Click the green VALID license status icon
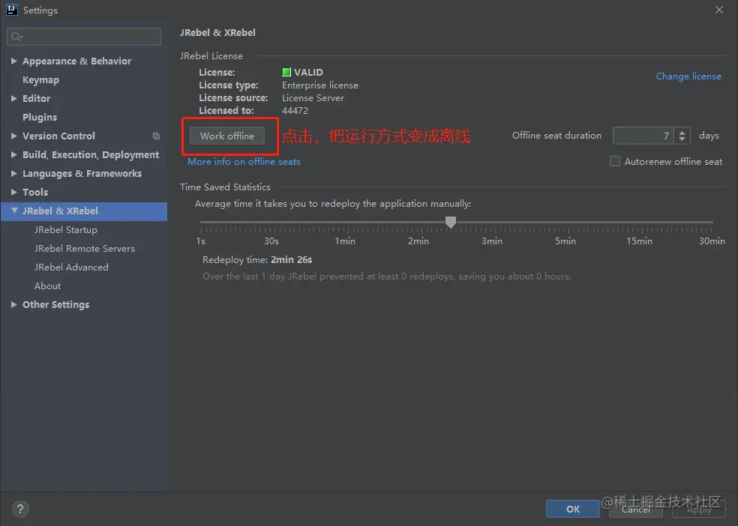This screenshot has width=738, height=526. click(x=286, y=72)
